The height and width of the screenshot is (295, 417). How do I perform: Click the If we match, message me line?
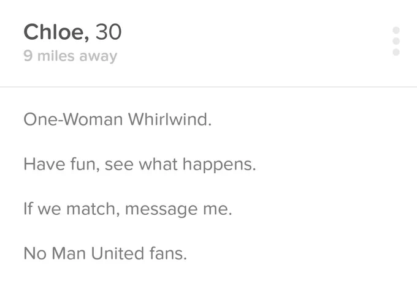(x=128, y=209)
